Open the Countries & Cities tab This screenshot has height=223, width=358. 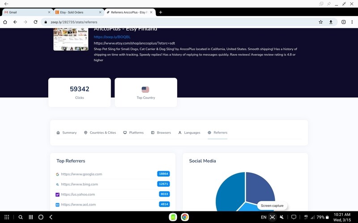(100, 132)
